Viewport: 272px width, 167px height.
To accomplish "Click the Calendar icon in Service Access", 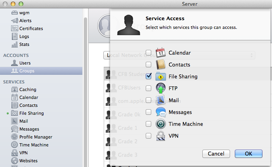I will click(160, 53).
